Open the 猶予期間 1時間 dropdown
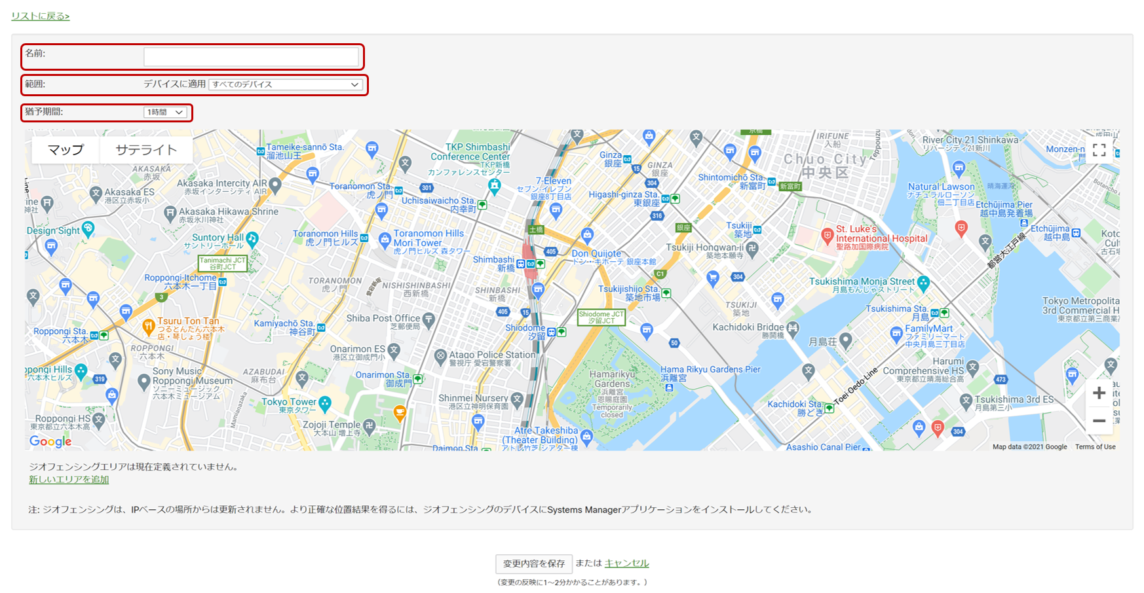 pos(166,112)
